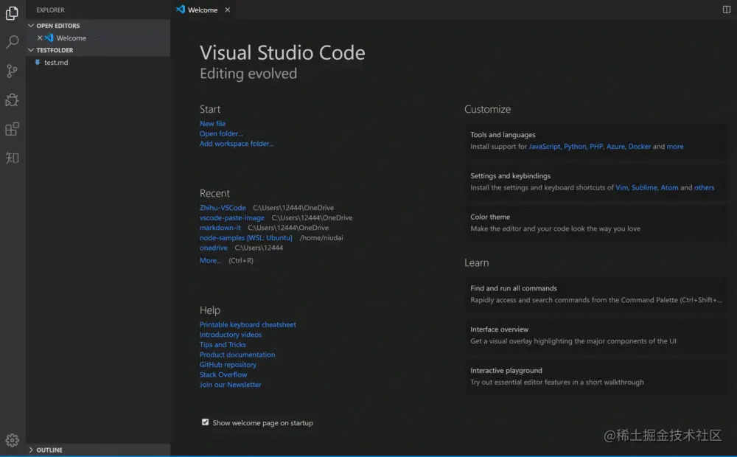Install Atom keybindings link
The height and width of the screenshot is (457, 737).
669,188
